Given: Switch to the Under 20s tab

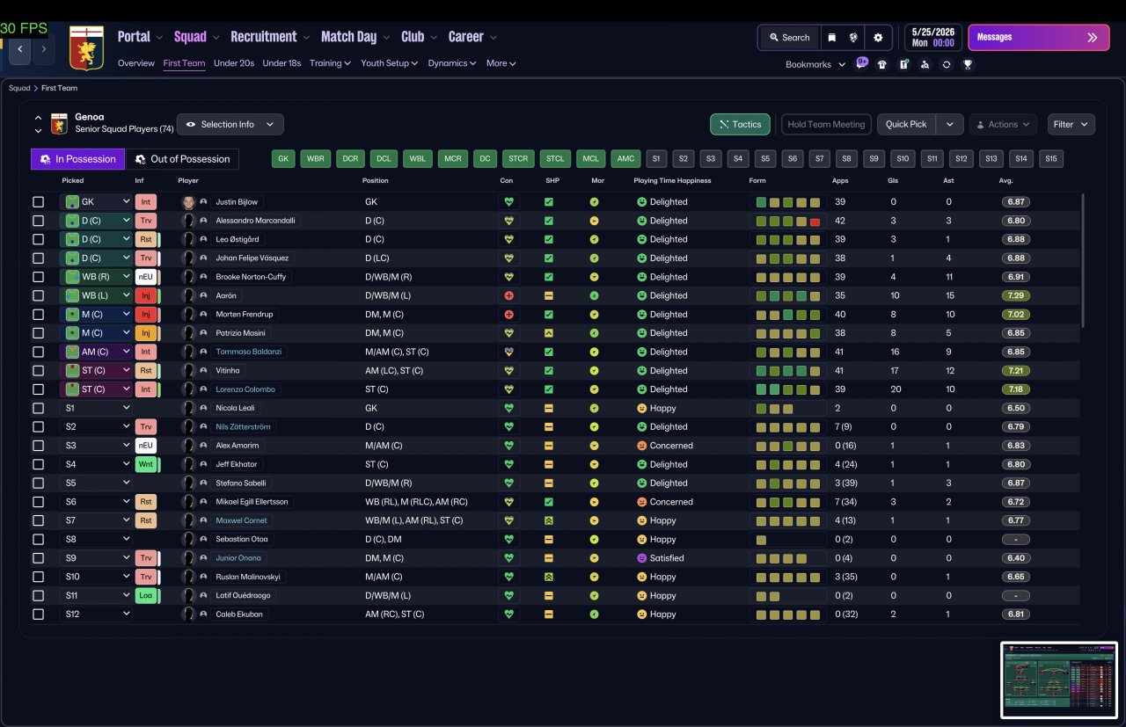Looking at the screenshot, I should pyautogui.click(x=234, y=63).
